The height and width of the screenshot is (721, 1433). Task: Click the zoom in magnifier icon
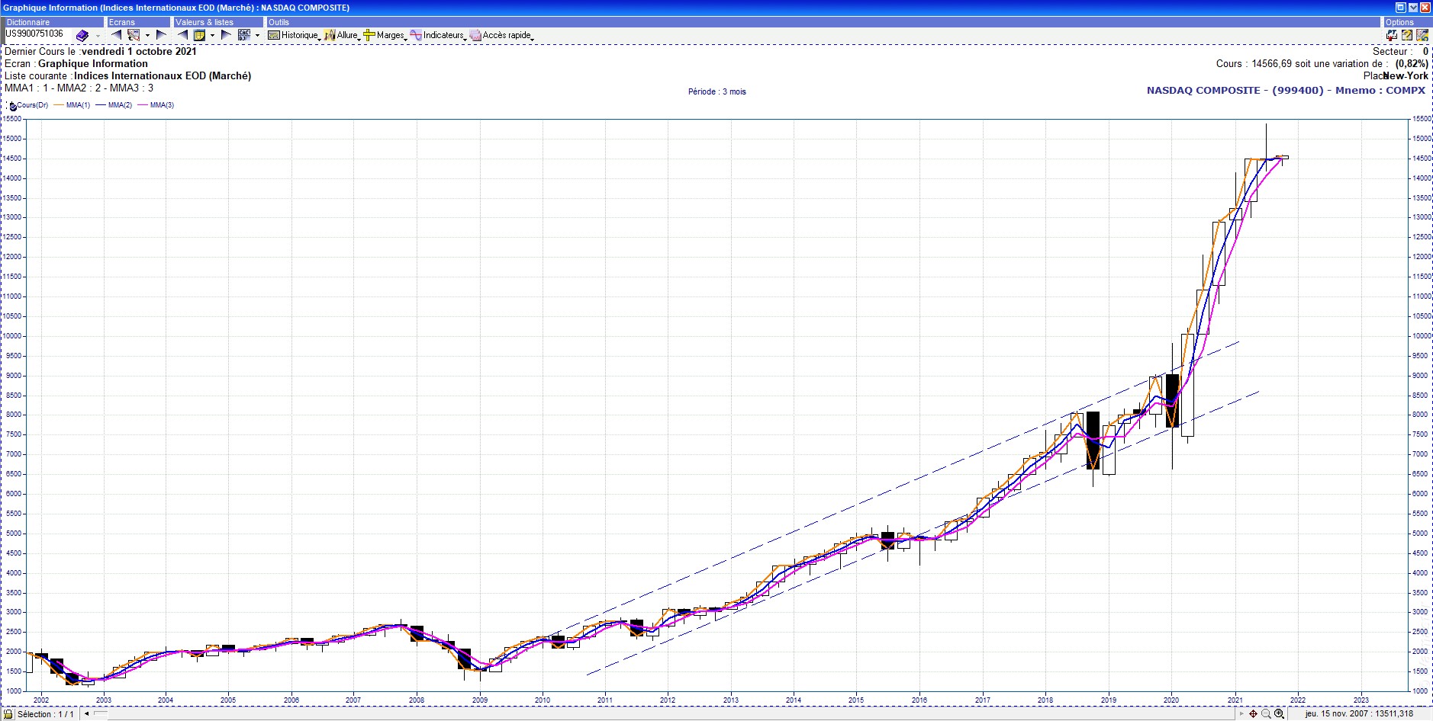[1279, 714]
